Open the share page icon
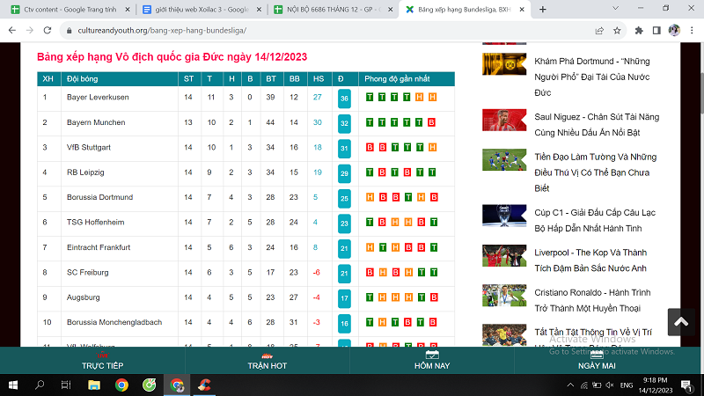 pos(599,30)
